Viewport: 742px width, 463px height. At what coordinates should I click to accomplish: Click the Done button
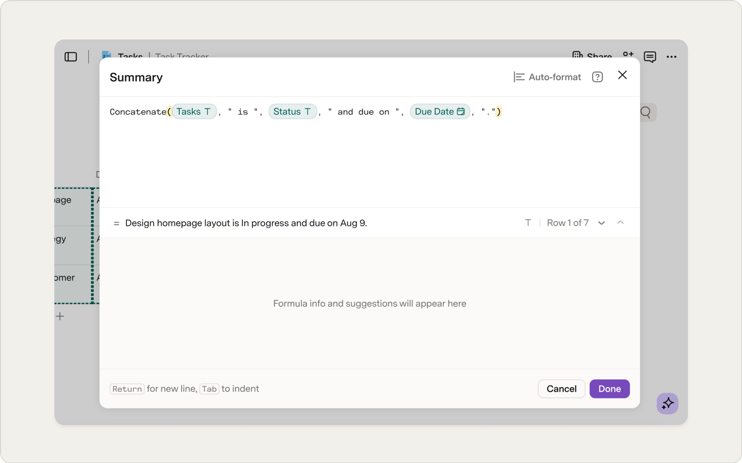tap(610, 389)
